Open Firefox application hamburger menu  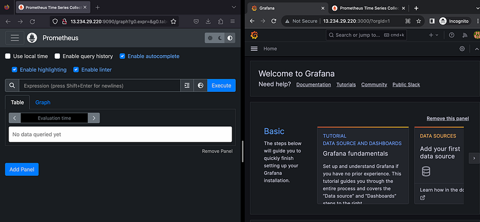(233, 22)
